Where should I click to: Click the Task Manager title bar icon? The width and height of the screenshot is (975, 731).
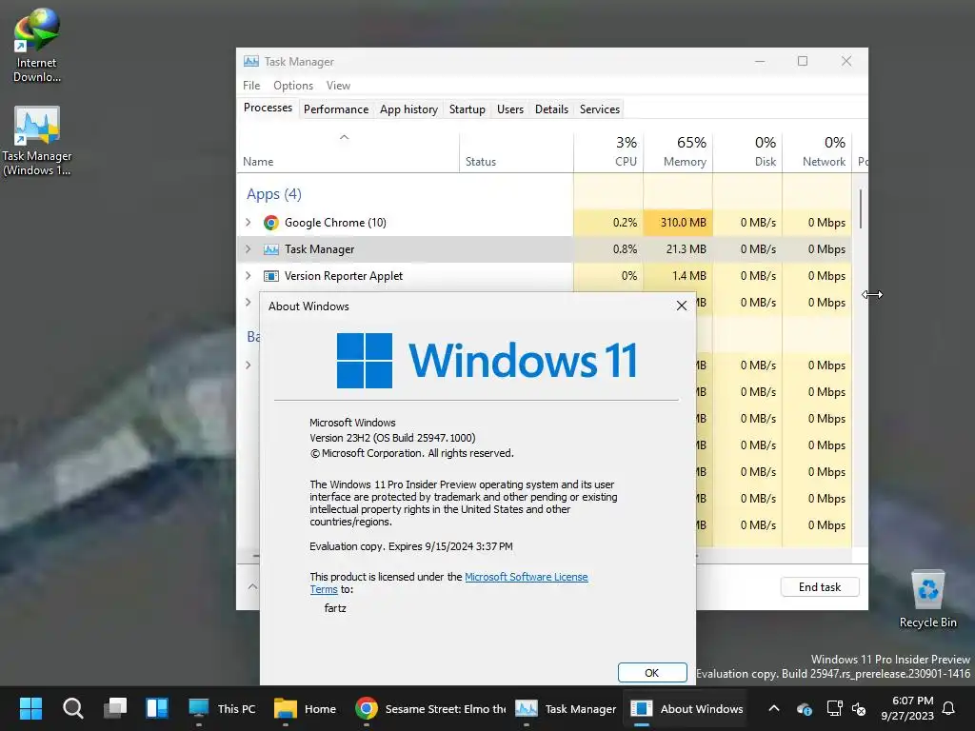click(x=251, y=61)
